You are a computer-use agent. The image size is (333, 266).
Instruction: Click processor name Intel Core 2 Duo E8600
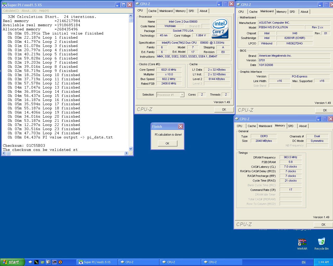coord(183,22)
